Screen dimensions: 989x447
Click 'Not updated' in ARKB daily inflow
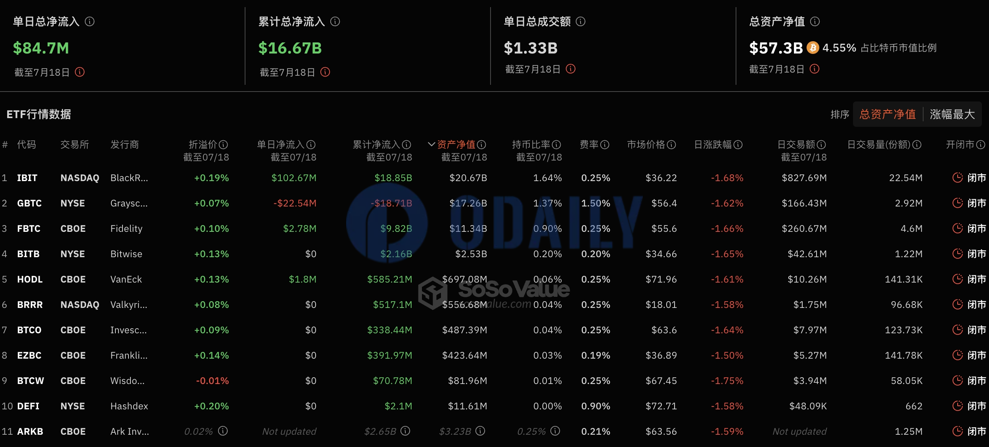289,432
